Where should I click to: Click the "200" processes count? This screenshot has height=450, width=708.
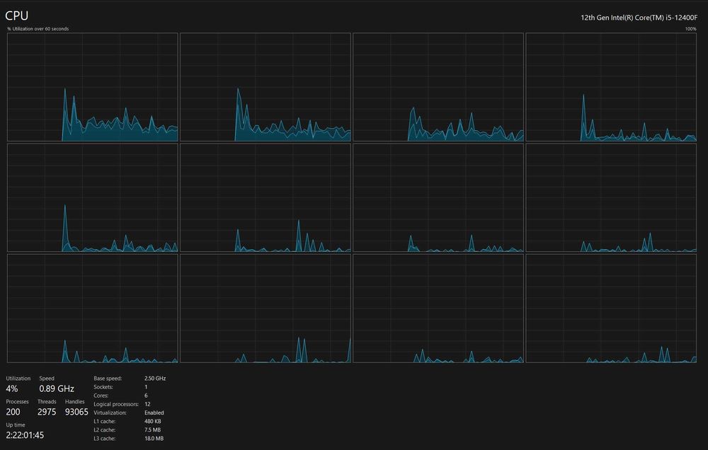click(x=13, y=412)
